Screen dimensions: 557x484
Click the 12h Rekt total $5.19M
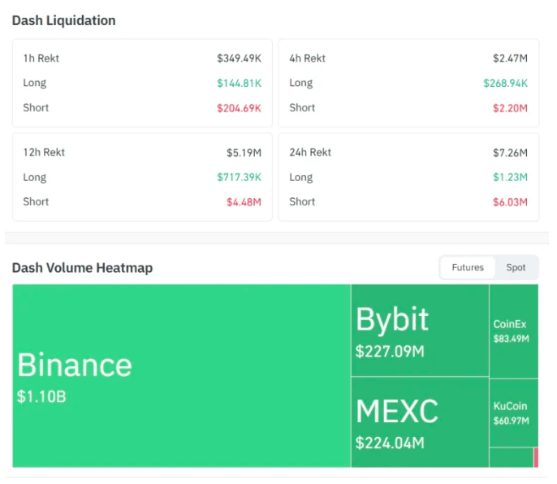pos(244,153)
